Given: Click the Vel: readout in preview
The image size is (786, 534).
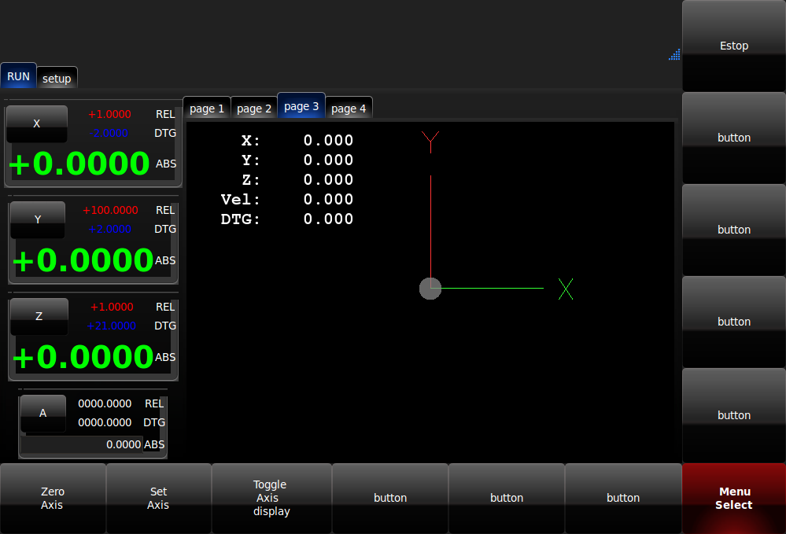Looking at the screenshot, I should point(287,200).
